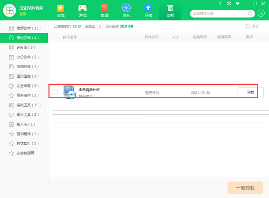The image size is (269, 198).
Task: Click the 登录 login link
Action: point(23,14)
